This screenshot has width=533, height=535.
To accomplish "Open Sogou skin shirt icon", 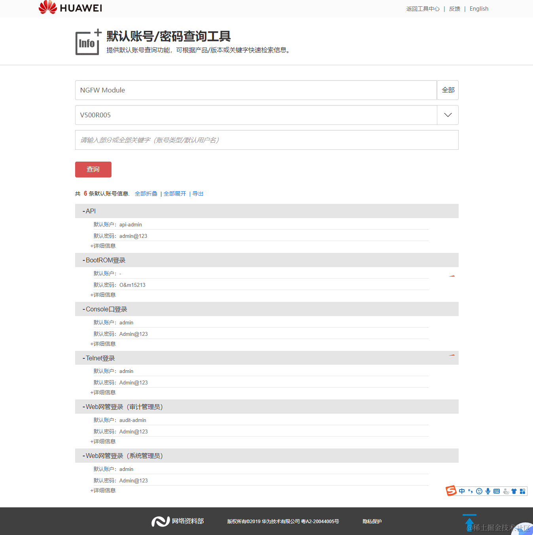I will (514, 491).
